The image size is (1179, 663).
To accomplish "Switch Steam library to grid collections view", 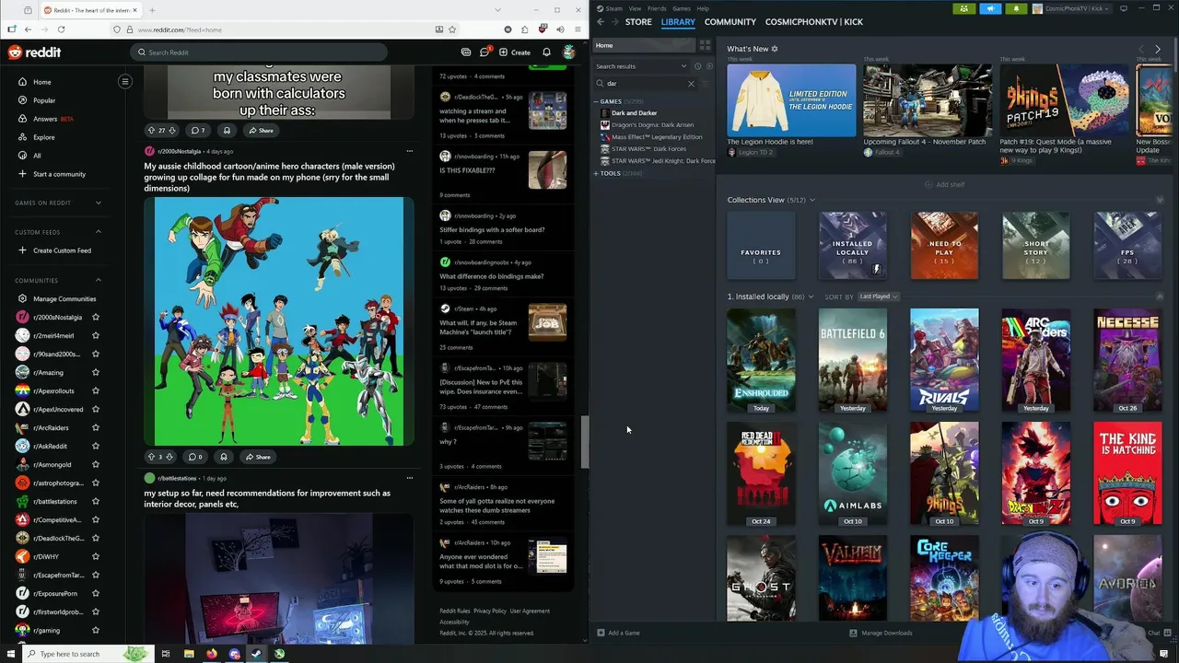I will [x=705, y=45].
